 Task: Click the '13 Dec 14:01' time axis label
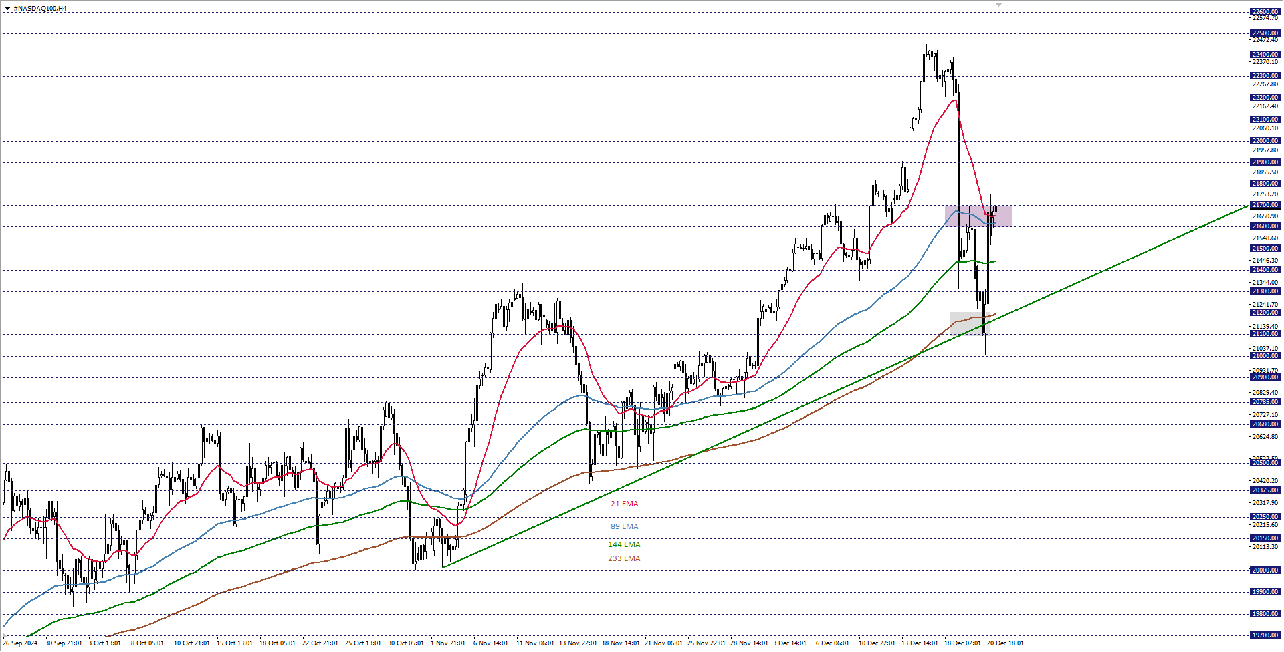point(920,643)
